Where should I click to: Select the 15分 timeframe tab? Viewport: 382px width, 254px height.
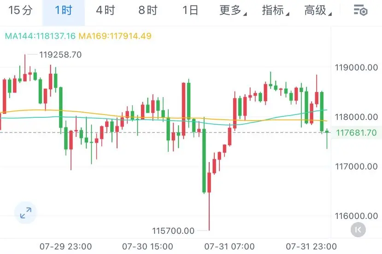point(20,11)
